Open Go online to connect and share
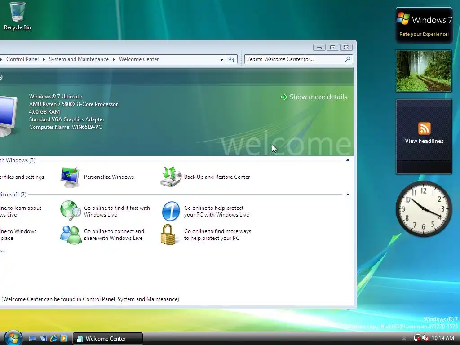The height and width of the screenshot is (345, 460). pyautogui.click(x=114, y=234)
